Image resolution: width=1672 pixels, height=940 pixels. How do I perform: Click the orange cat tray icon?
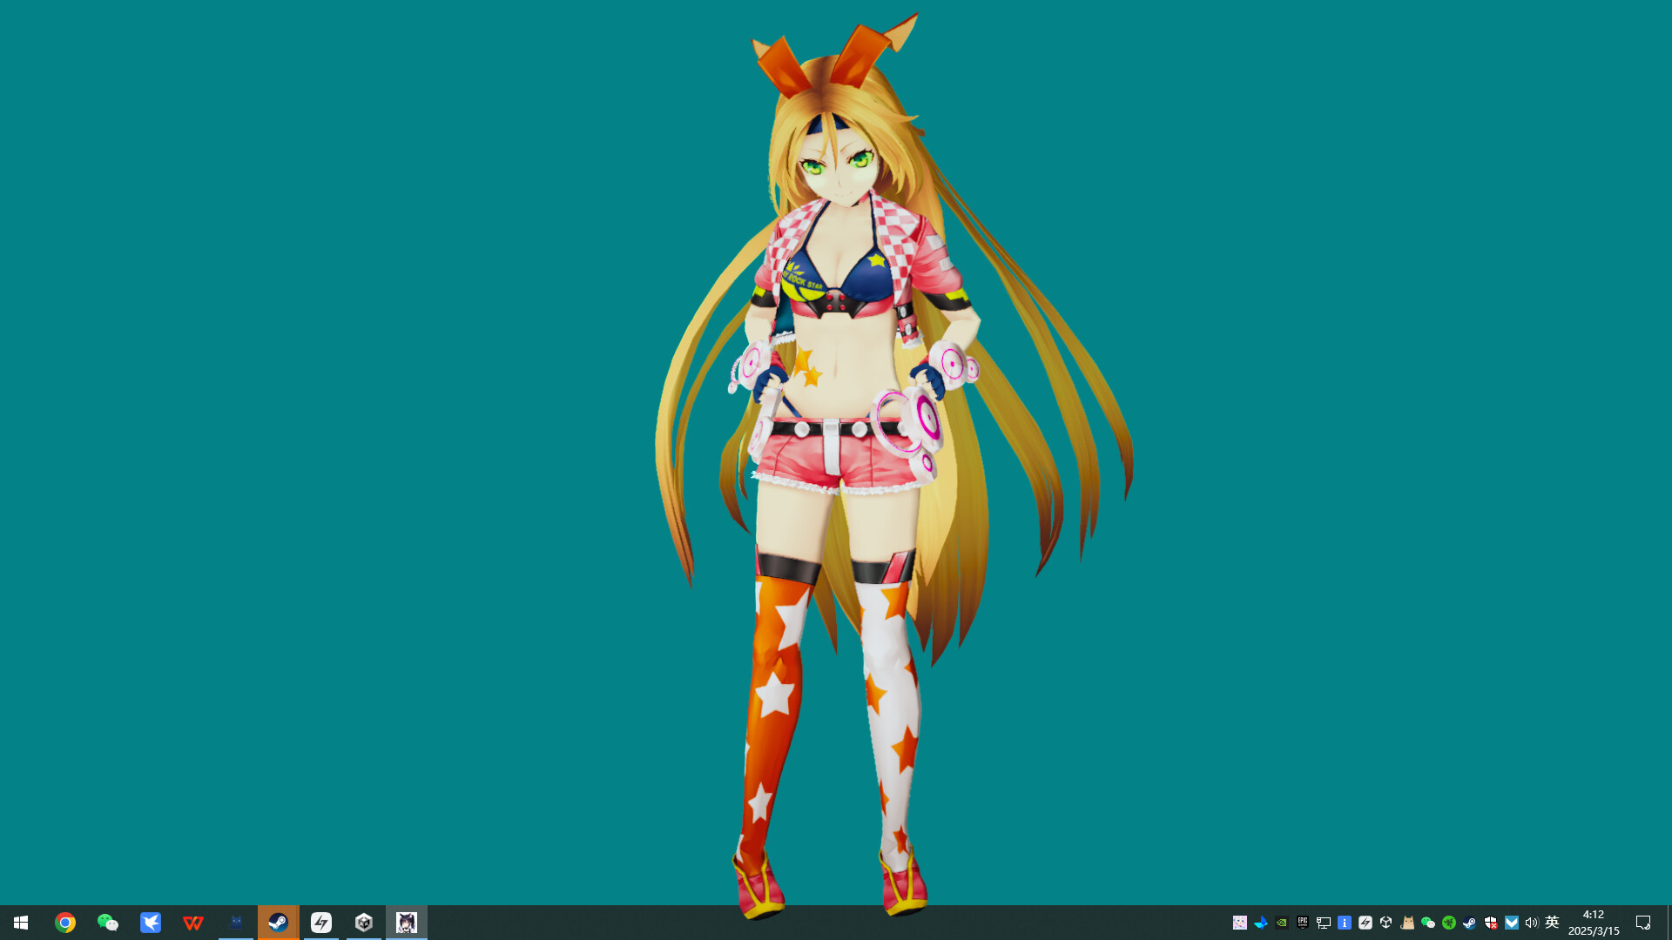click(x=1407, y=923)
